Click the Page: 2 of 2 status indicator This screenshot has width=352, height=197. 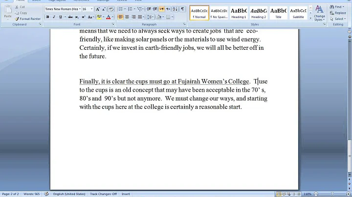tap(10, 194)
